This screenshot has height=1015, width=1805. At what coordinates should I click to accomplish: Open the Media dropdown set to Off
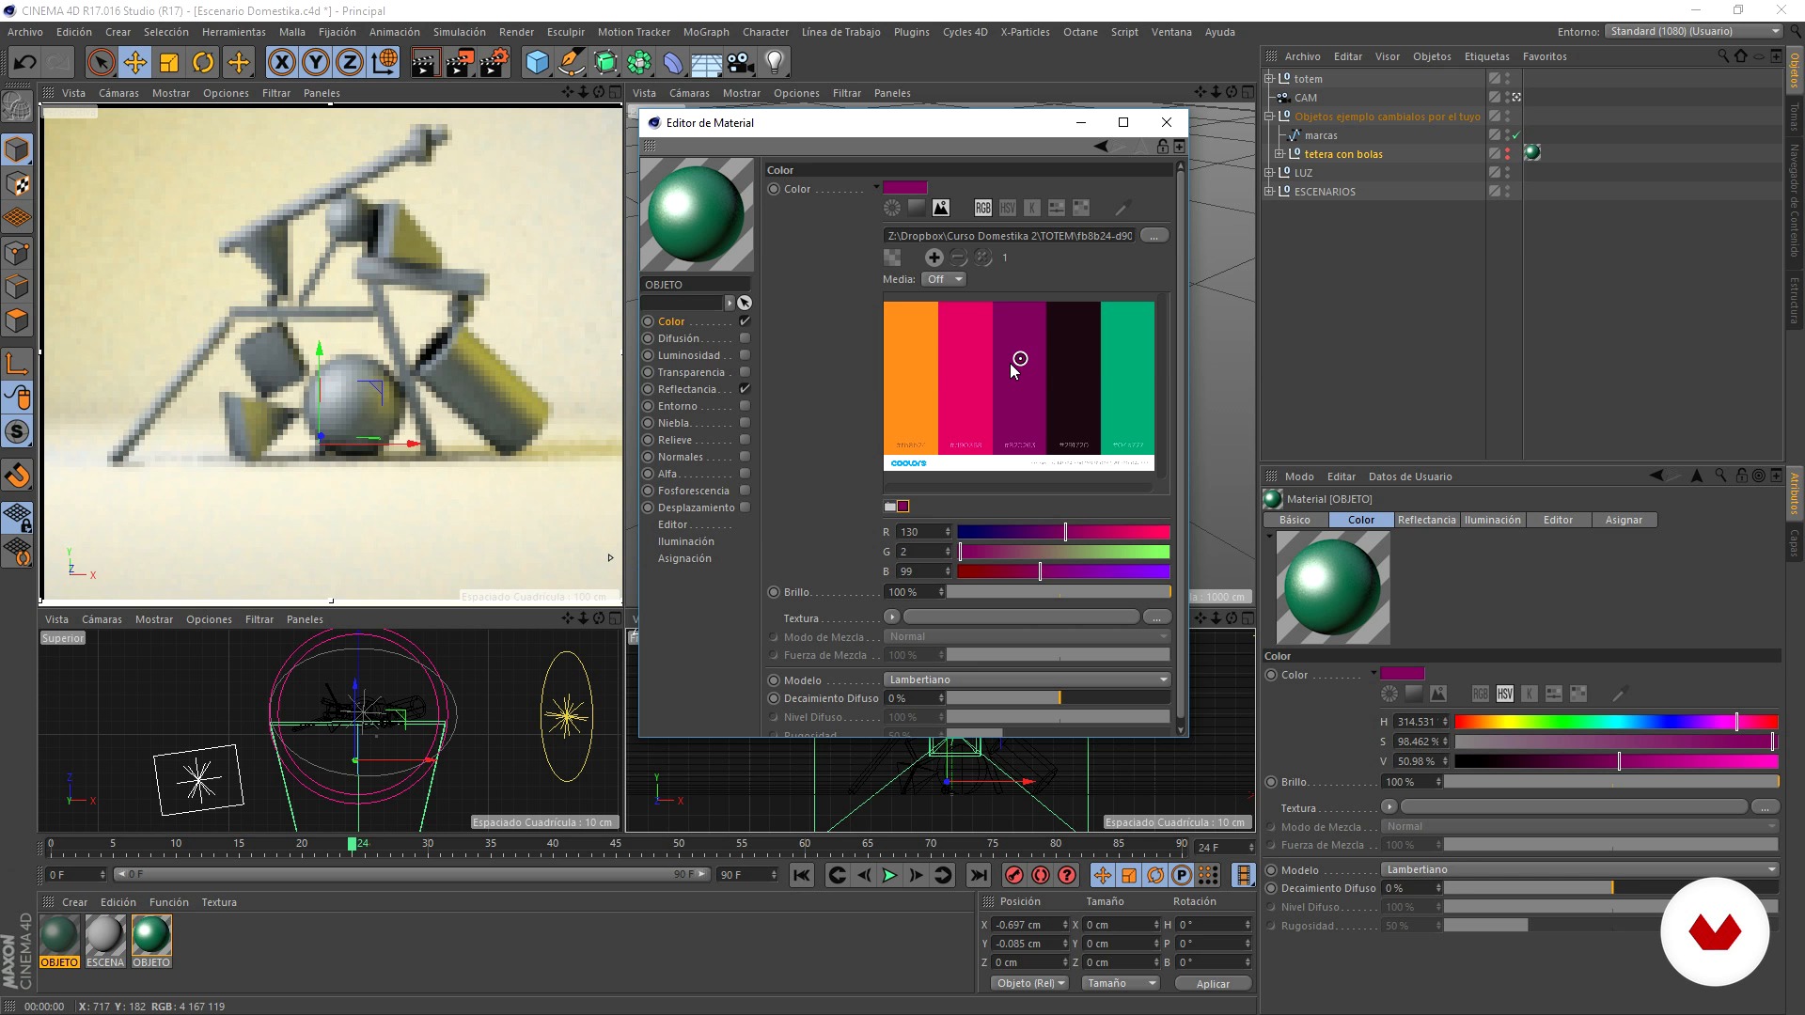coord(944,279)
